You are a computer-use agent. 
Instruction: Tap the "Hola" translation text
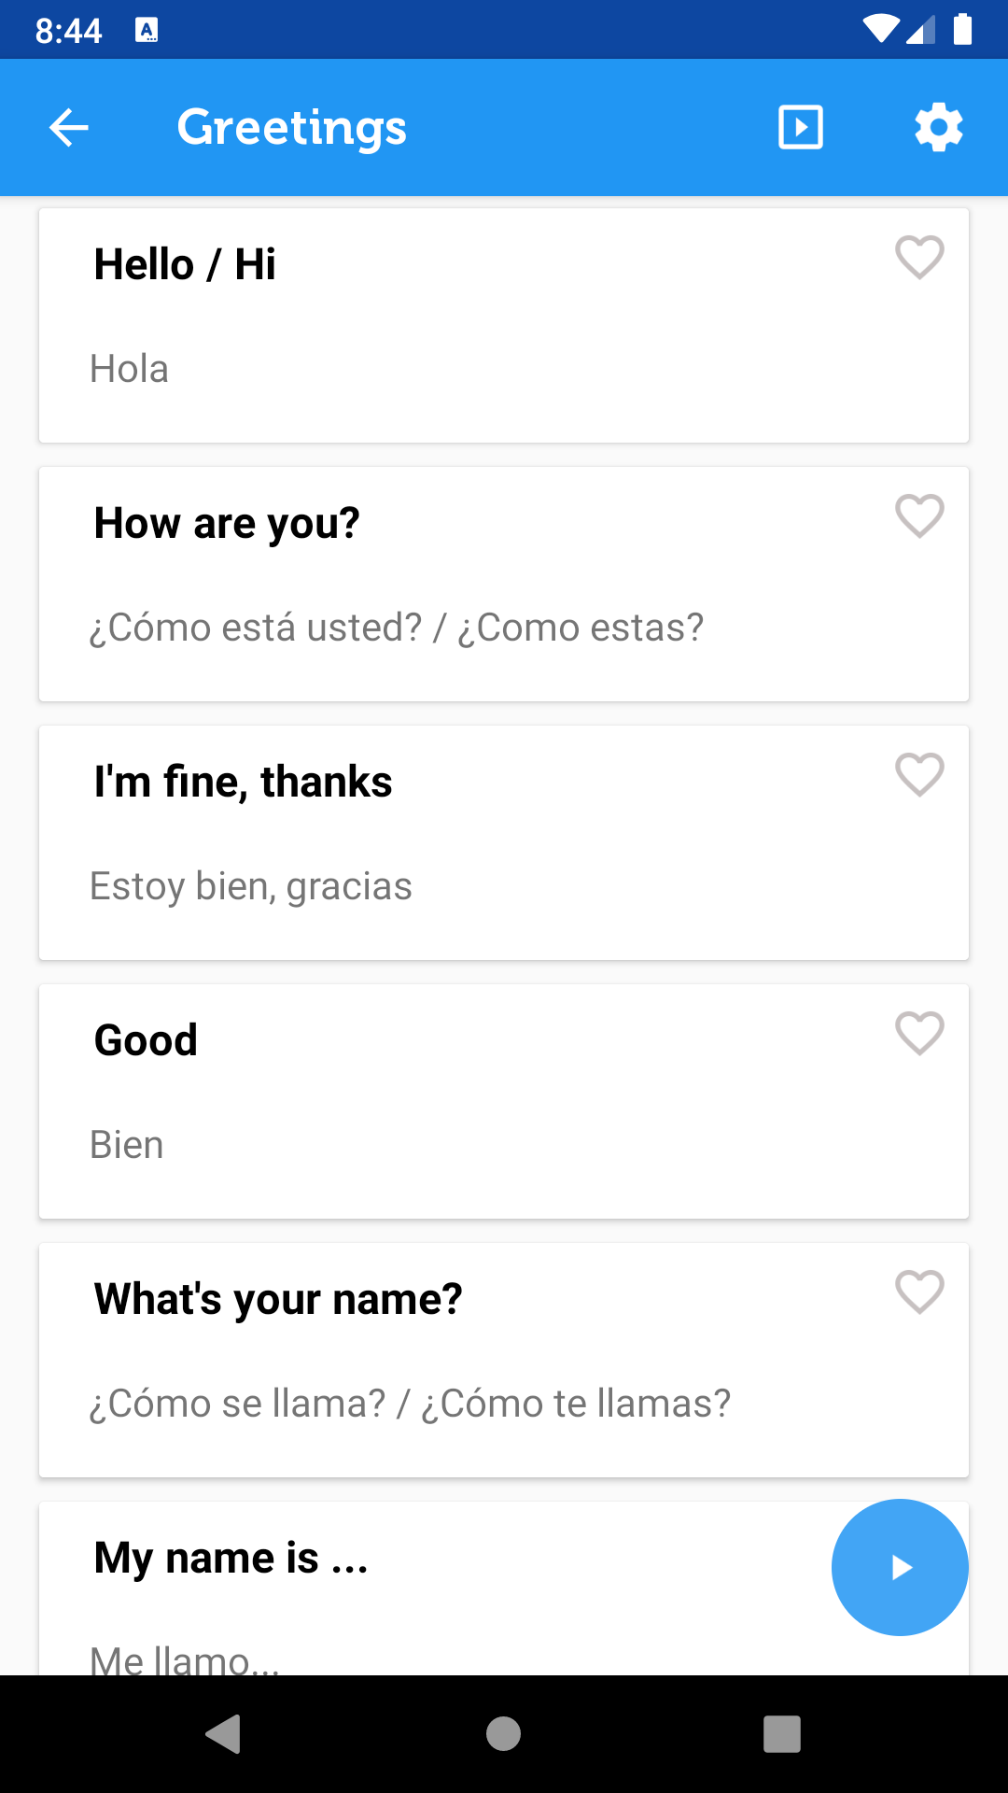pos(130,369)
